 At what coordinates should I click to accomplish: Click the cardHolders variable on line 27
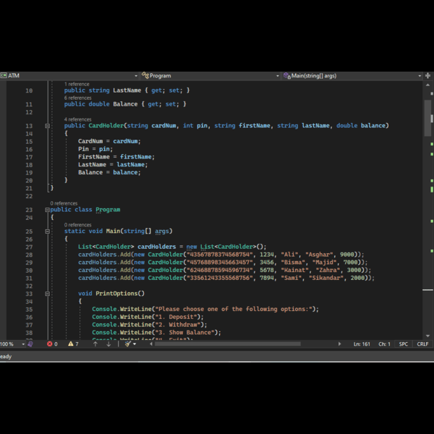click(x=157, y=247)
